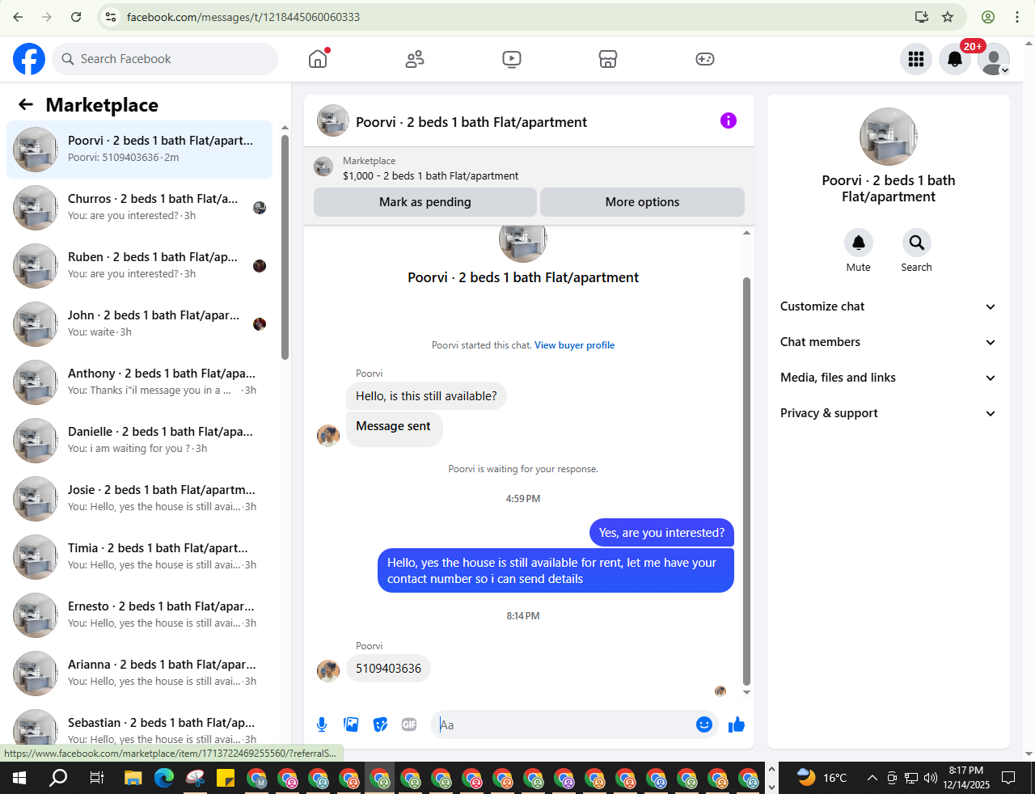
Task: Click the Search Facebook box
Action: point(166,59)
